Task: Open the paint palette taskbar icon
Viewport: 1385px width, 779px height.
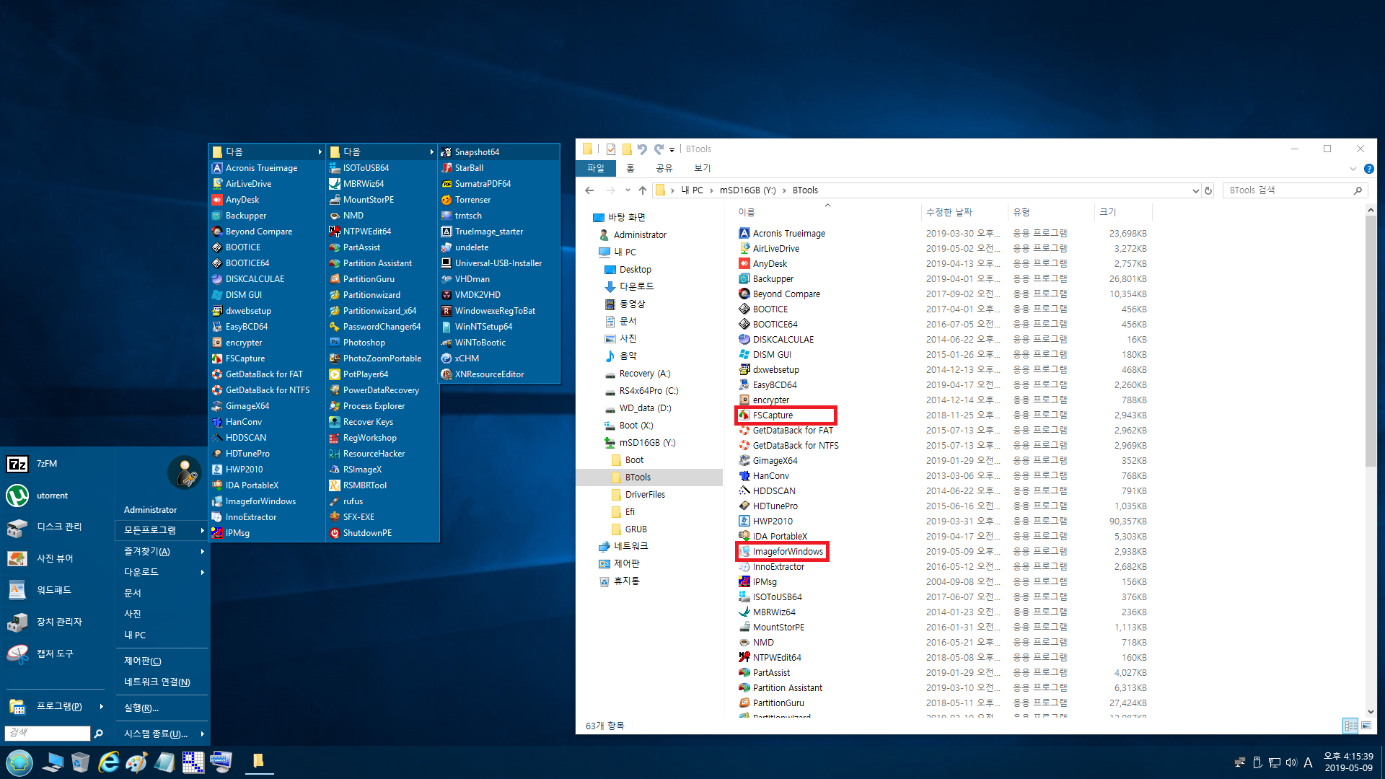Action: pyautogui.click(x=136, y=762)
